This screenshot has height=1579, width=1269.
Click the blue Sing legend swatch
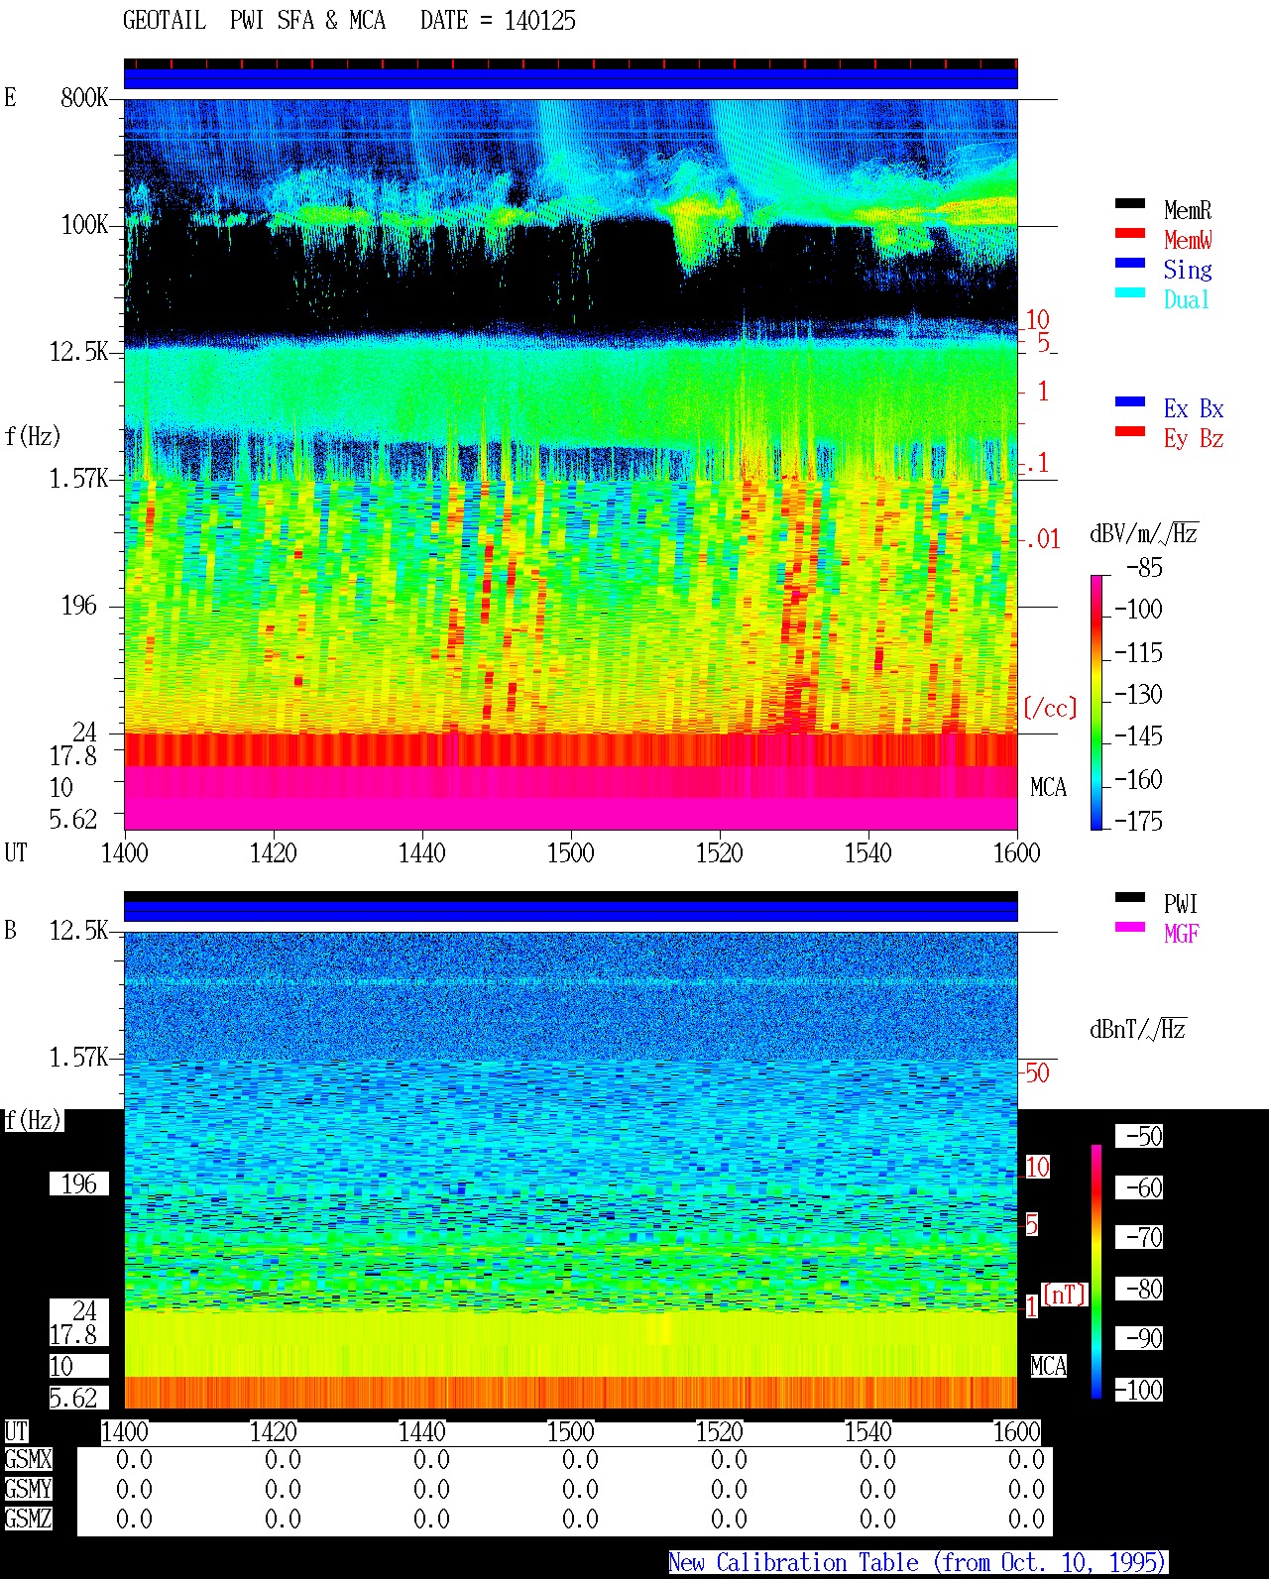coord(1130,263)
